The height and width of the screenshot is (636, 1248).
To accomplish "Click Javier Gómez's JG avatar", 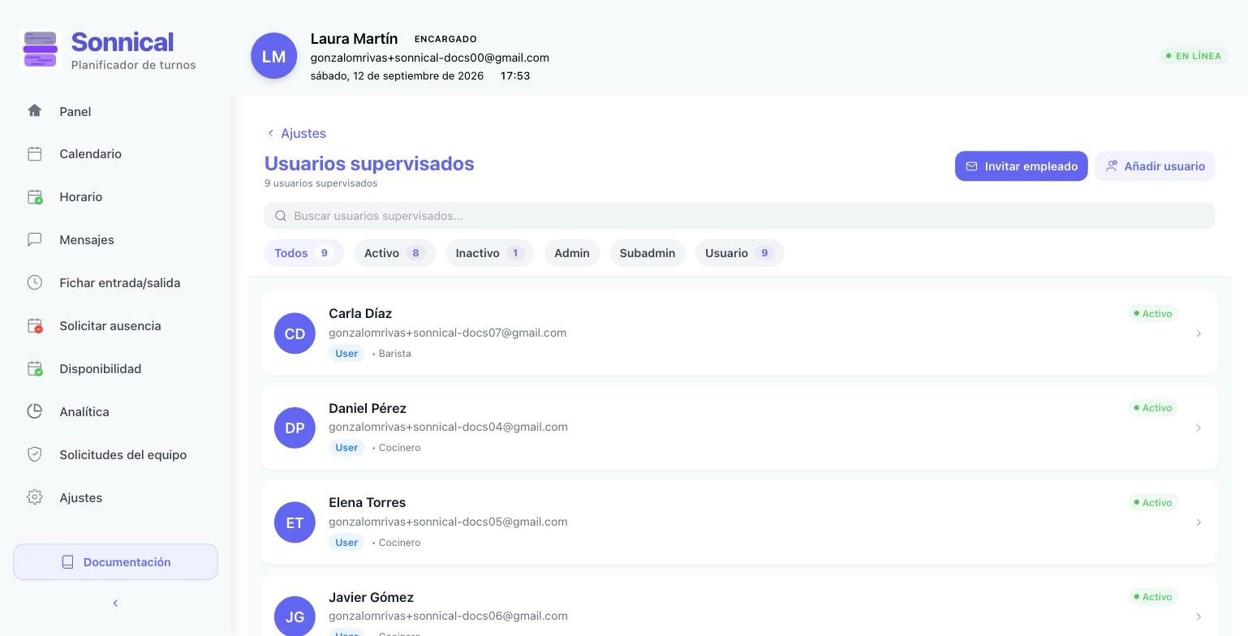I will coord(295,617).
